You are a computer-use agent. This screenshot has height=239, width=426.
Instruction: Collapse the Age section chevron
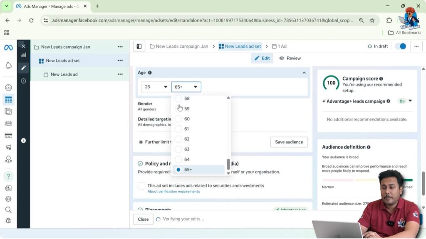304,73
